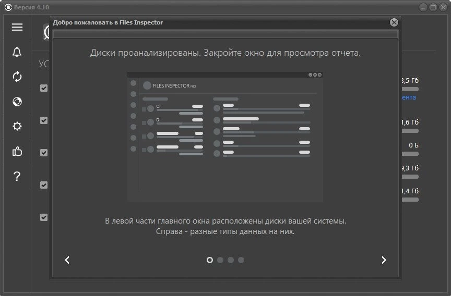Image resolution: width=451 pixels, height=296 pixels.
Task: Select fourth page indicator dot
Action: pos(241,260)
